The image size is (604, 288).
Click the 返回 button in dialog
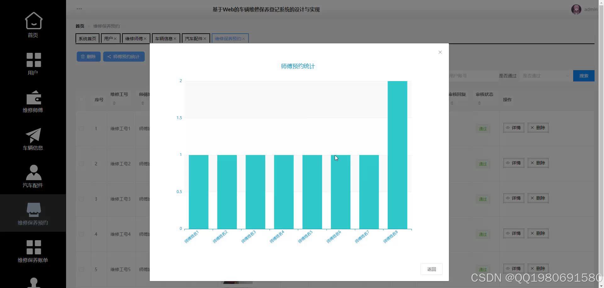[x=432, y=269]
